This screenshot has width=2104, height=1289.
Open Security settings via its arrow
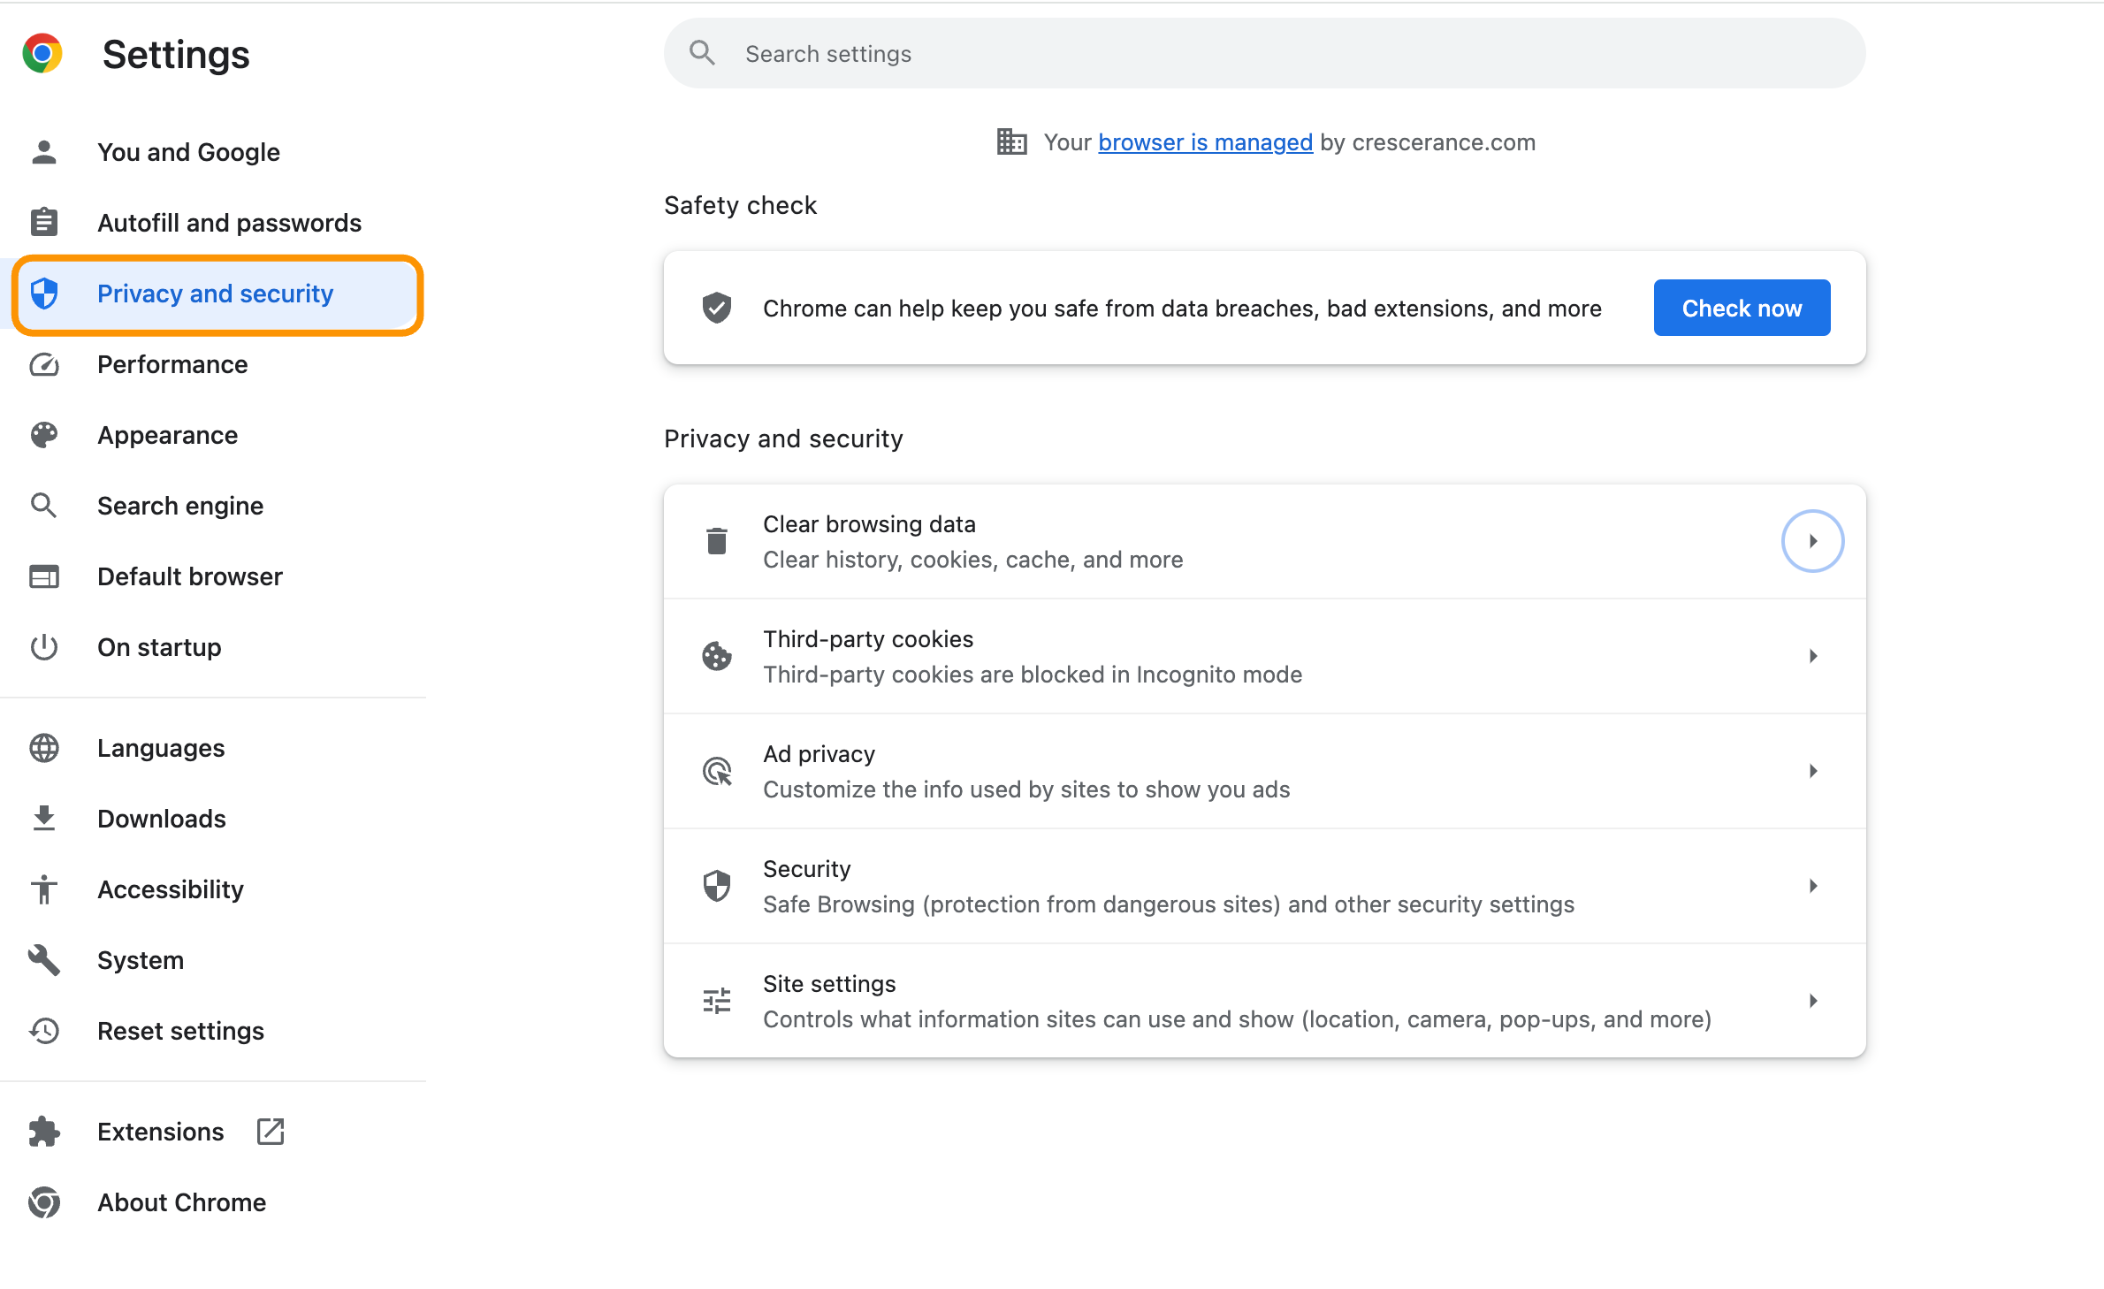pyautogui.click(x=1812, y=886)
